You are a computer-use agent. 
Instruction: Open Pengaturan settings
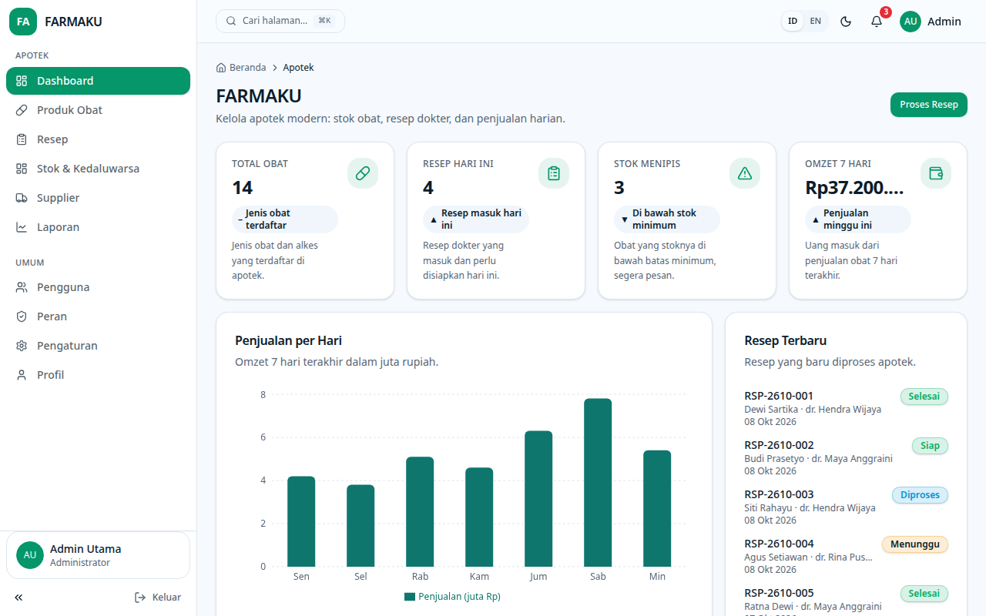point(98,346)
